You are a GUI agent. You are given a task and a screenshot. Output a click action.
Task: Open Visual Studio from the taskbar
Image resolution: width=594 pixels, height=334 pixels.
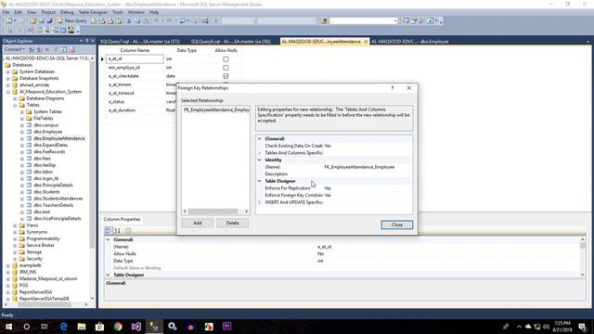tap(136, 327)
